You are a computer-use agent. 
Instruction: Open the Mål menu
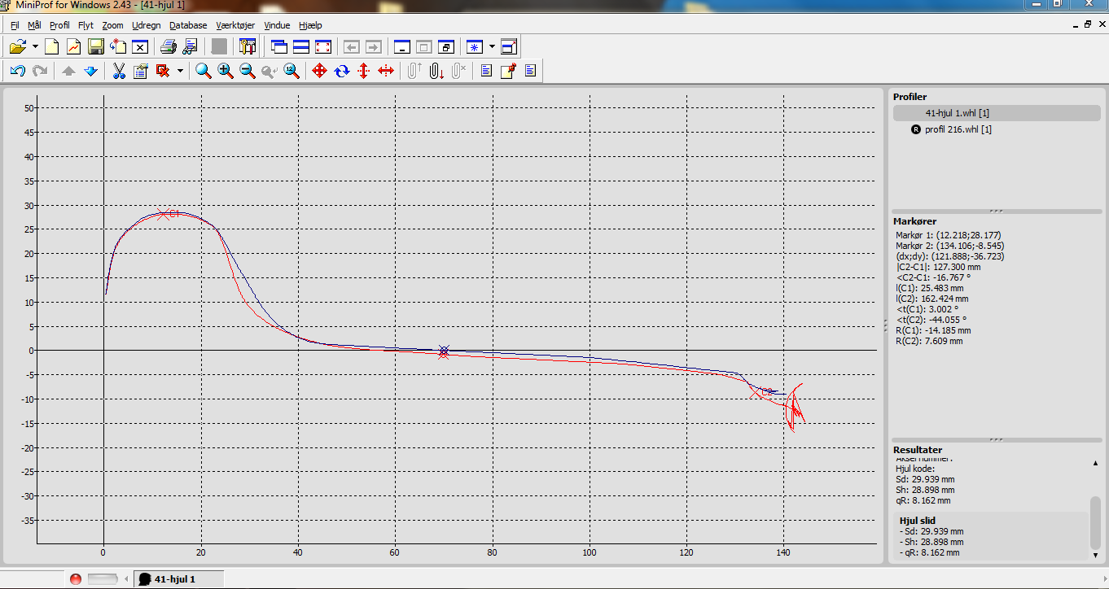(x=34, y=25)
